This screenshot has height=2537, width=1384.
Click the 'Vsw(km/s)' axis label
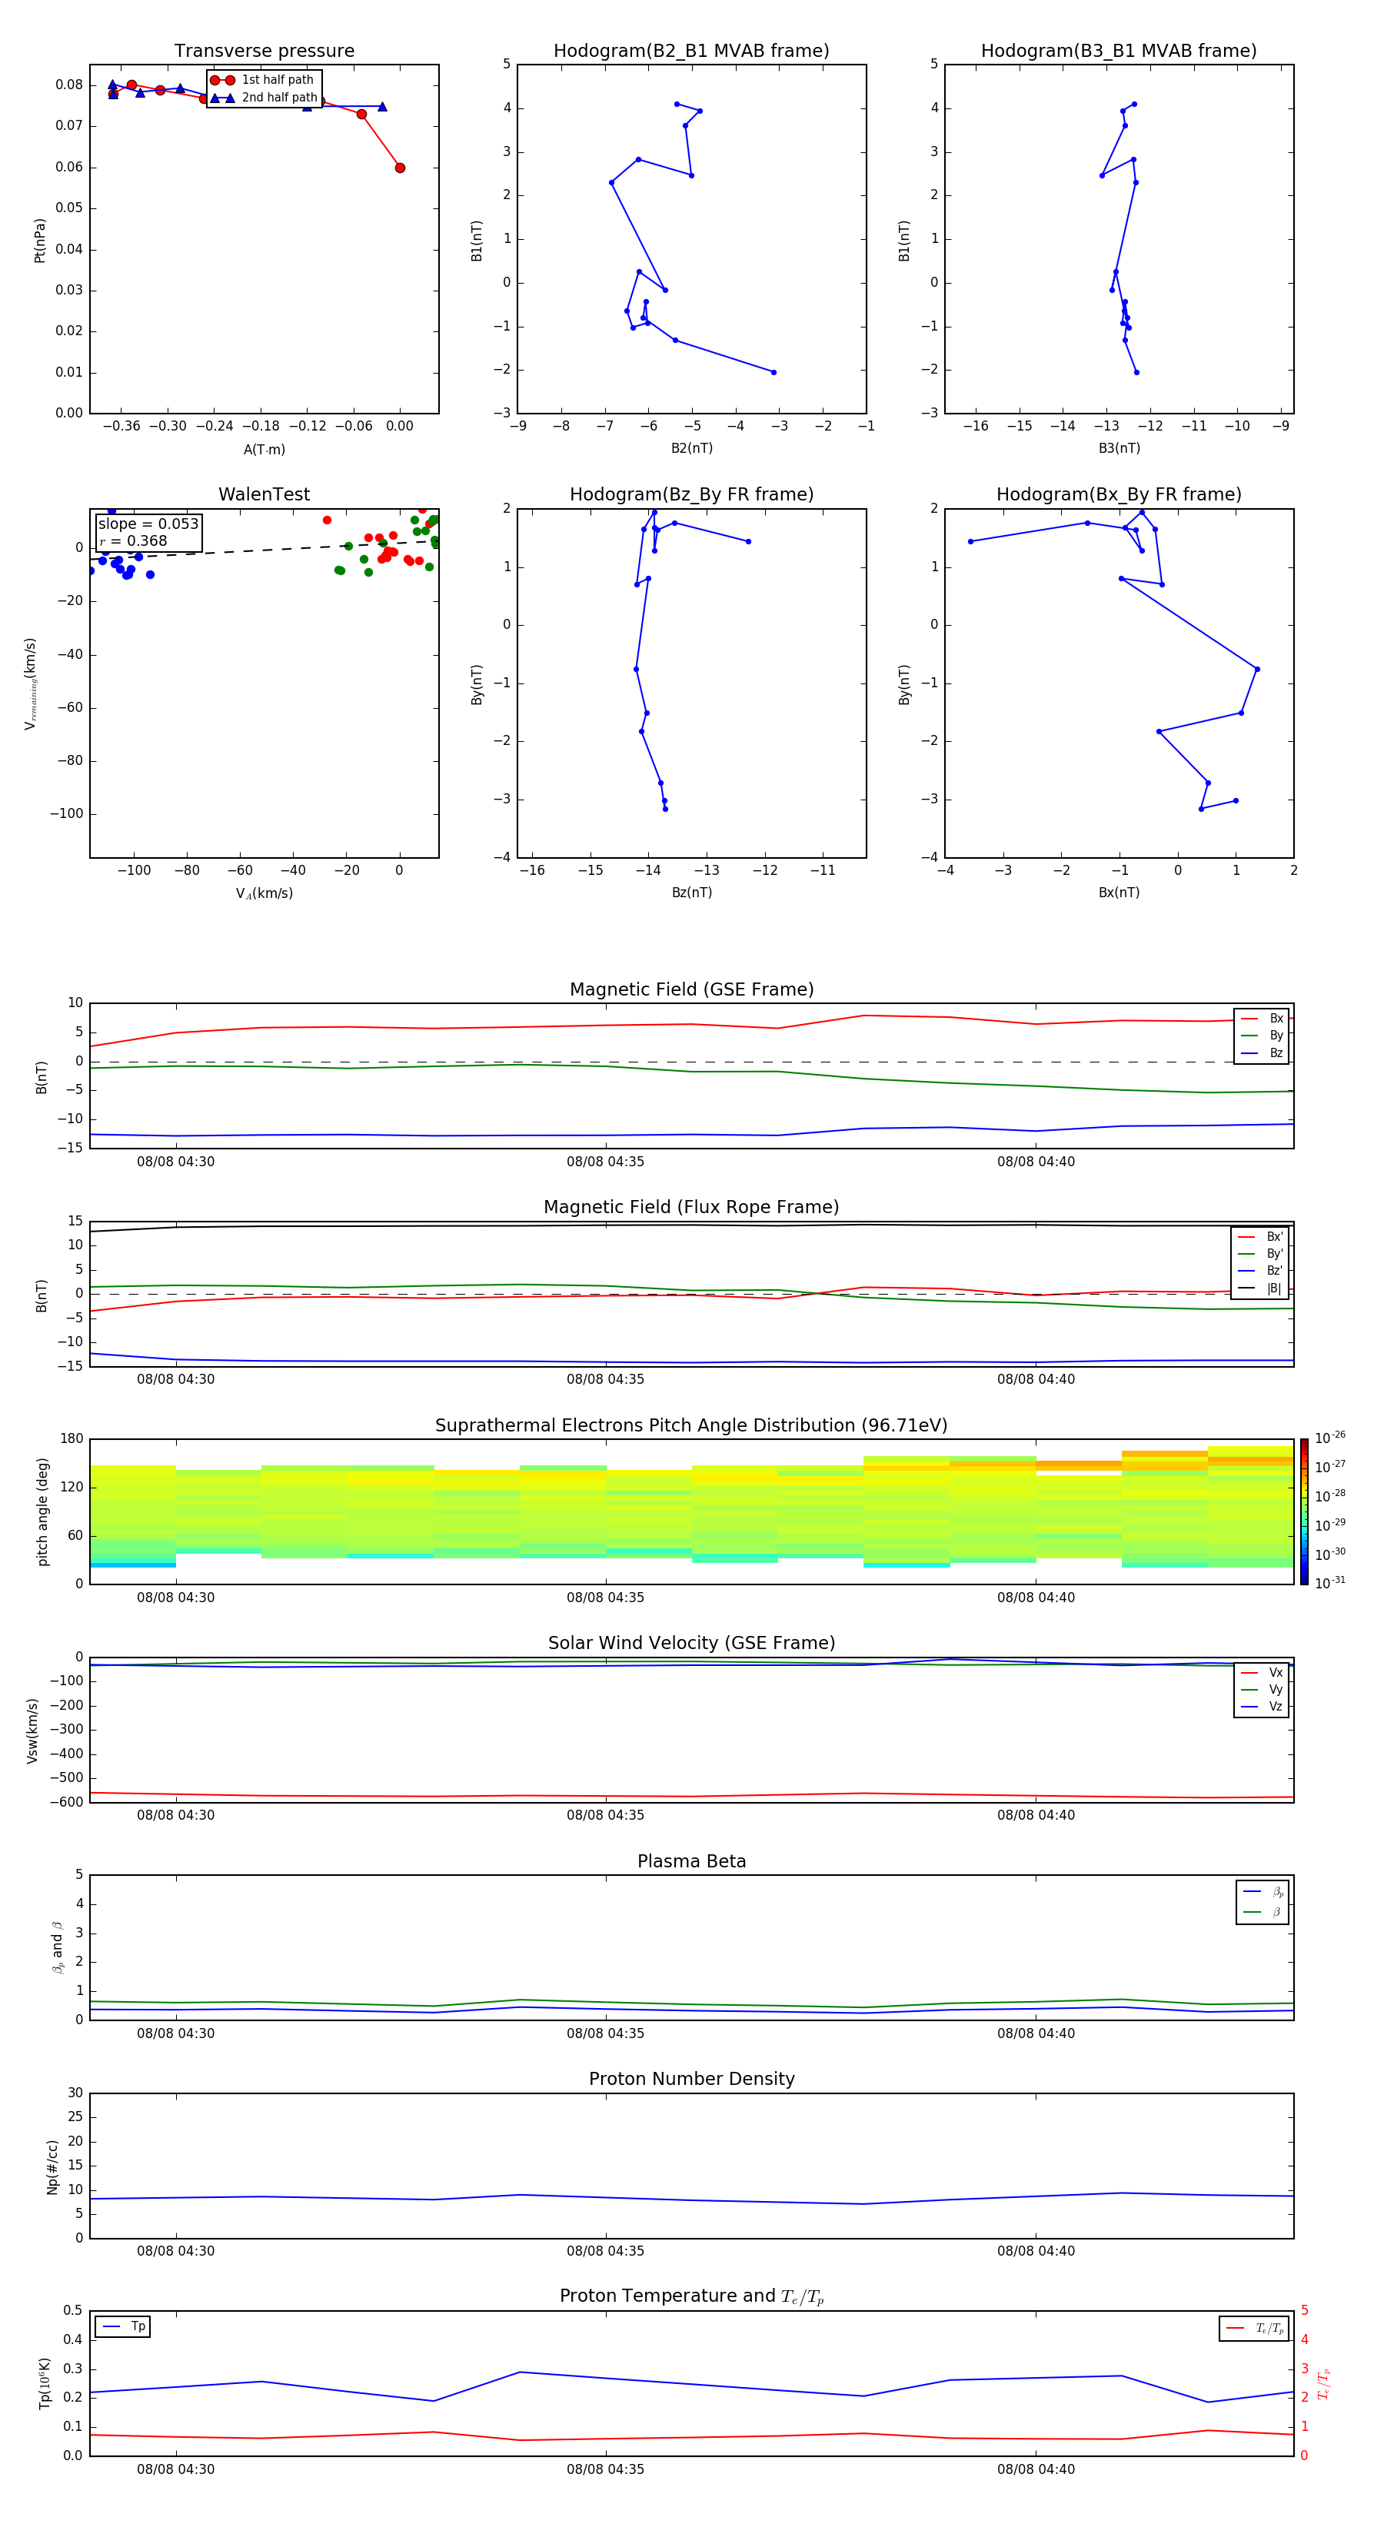point(32,1731)
